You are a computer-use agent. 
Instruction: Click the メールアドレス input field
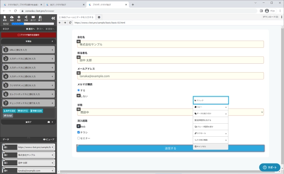pos(170,76)
